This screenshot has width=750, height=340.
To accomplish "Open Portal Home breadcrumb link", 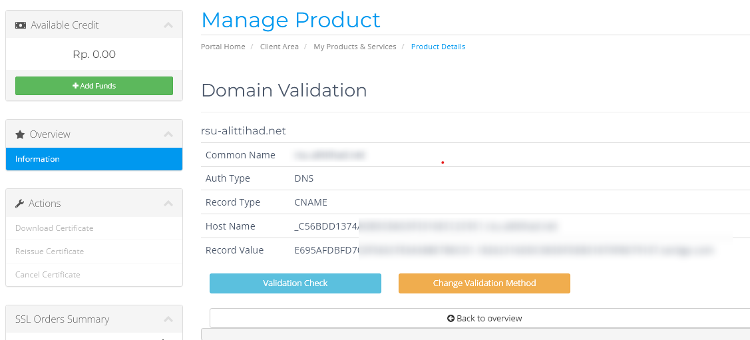I will [223, 47].
